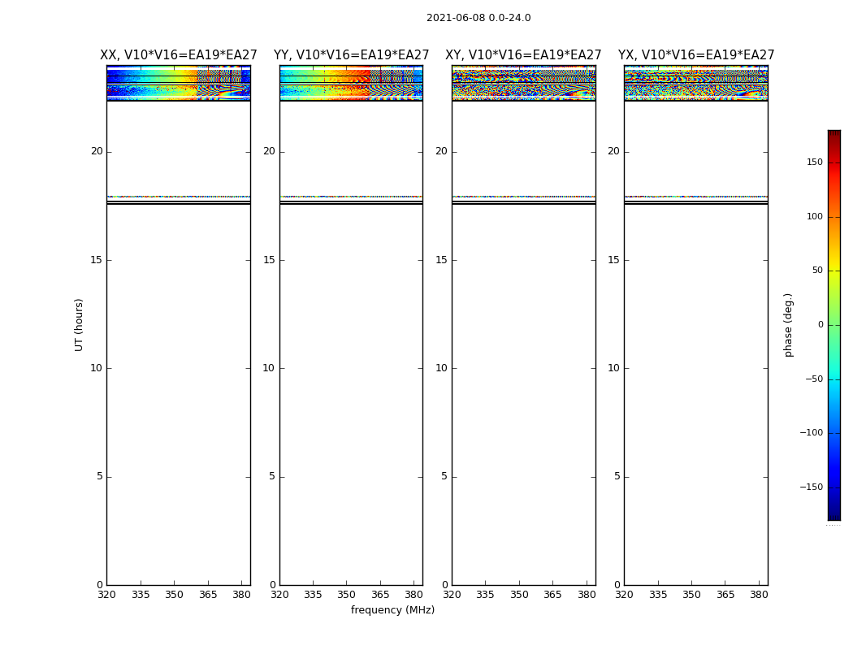Select the YX panel title text

coord(696,55)
